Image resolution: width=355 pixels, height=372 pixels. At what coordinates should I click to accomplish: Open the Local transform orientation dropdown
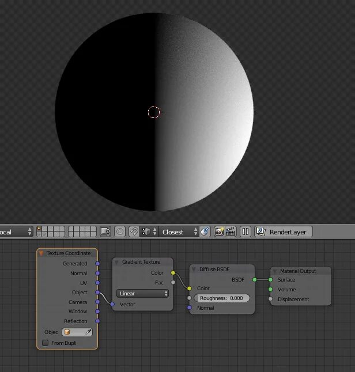(16, 232)
